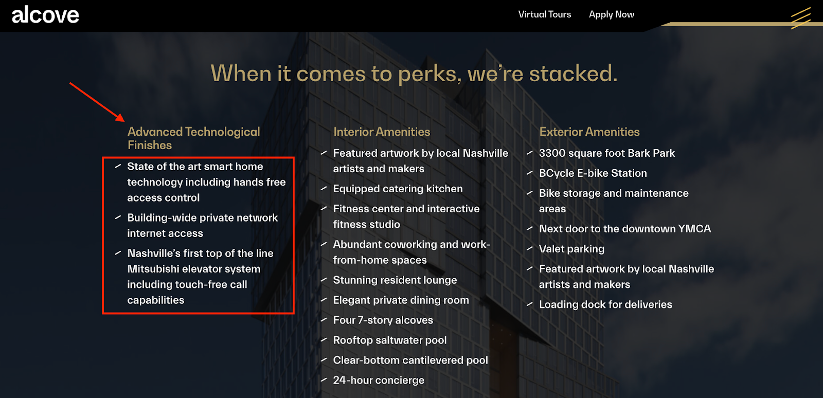823x398 pixels.
Task: Select the "Clear-bottom cantilevered pool" list item
Action: coord(410,360)
